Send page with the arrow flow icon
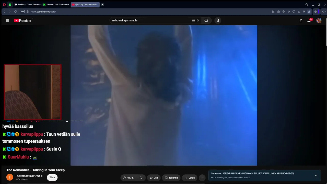Viewport: 327px width, 184px height. [289, 11]
